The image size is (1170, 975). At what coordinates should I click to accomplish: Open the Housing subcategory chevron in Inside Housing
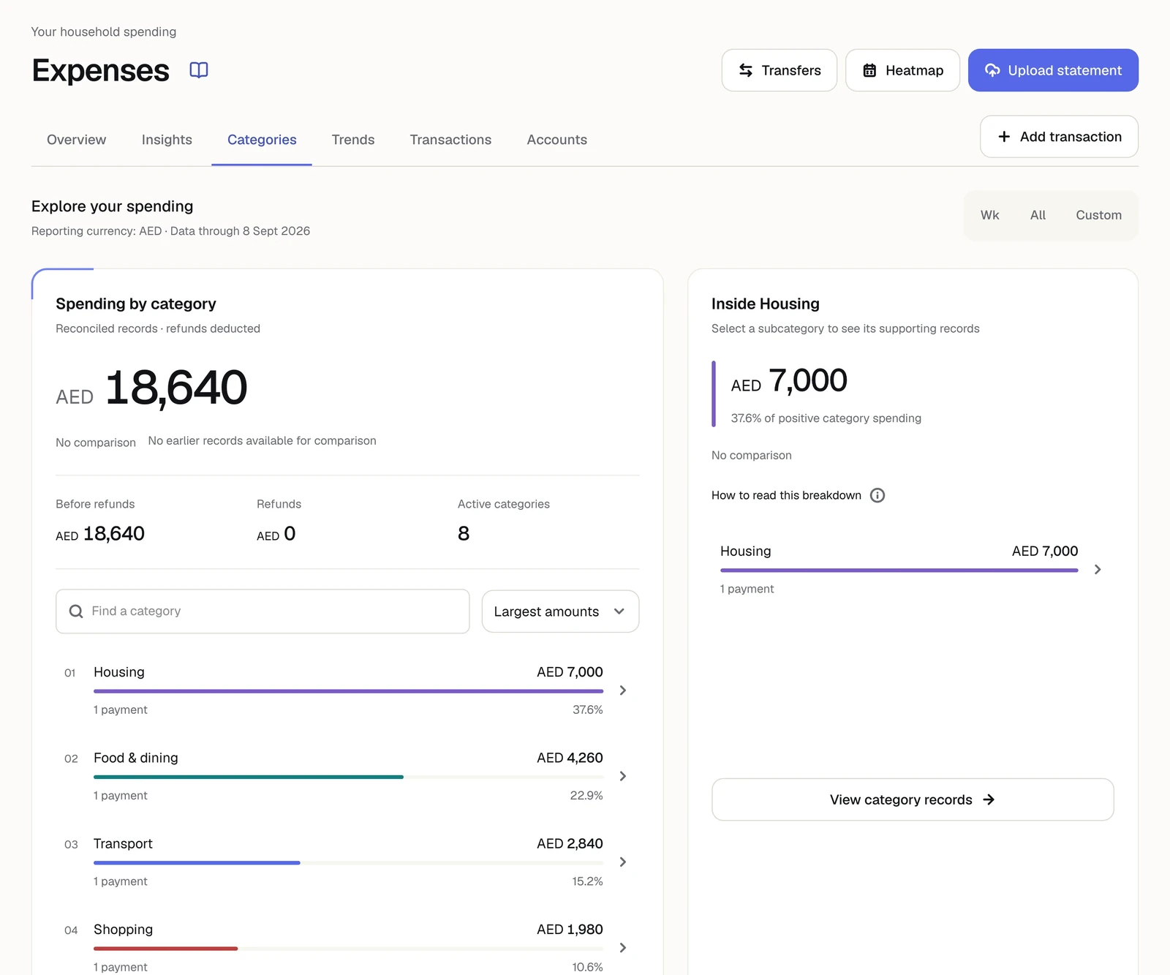tap(1097, 570)
